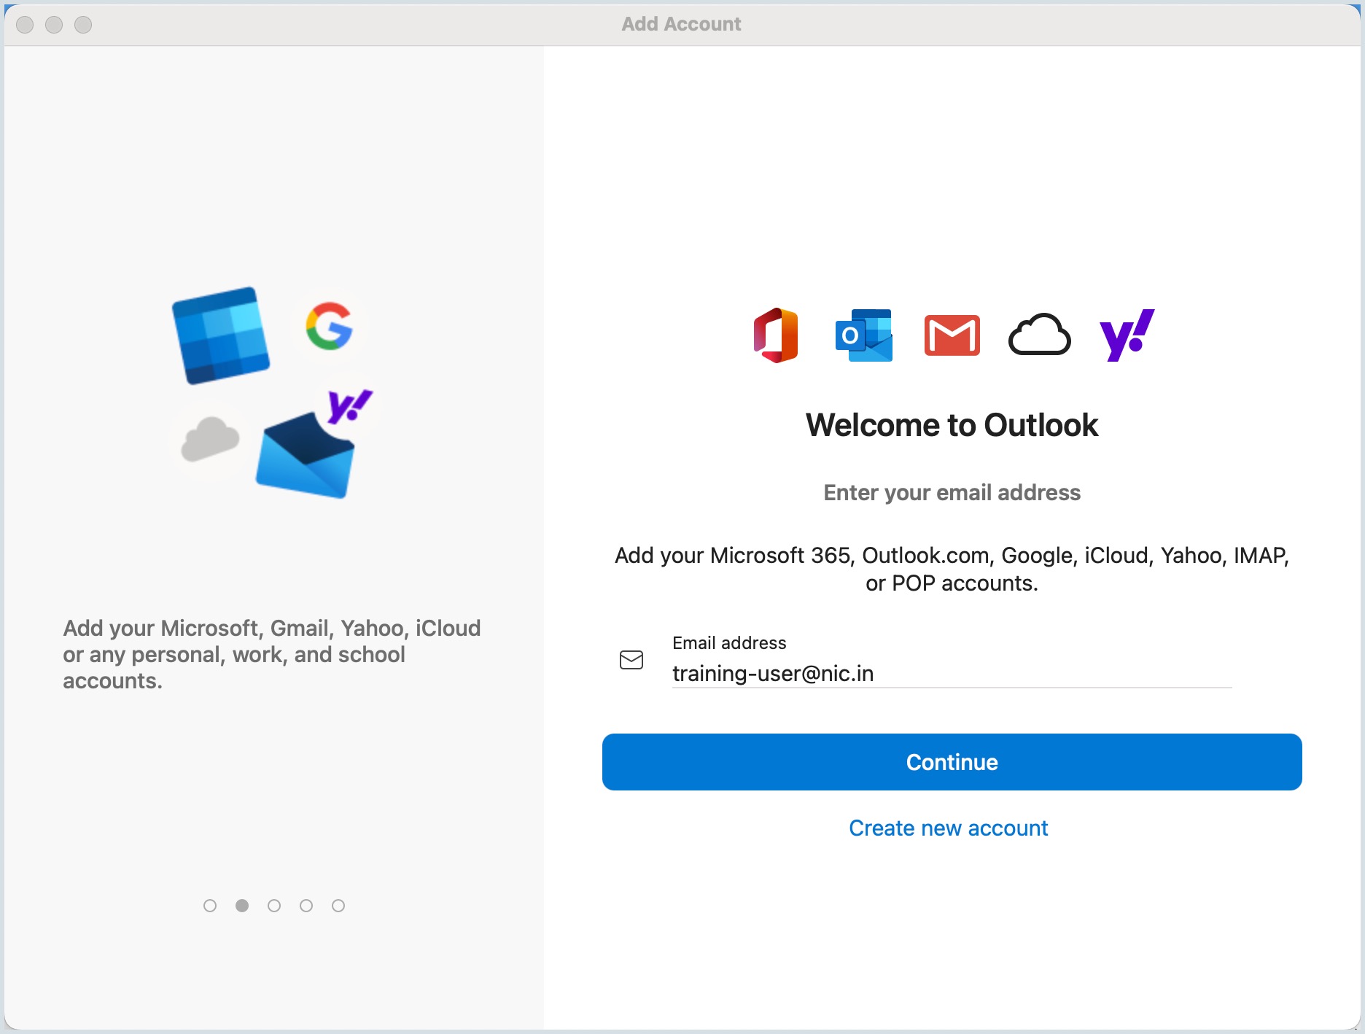
Task: Click the Microsoft 365 Office icon
Action: (x=776, y=335)
